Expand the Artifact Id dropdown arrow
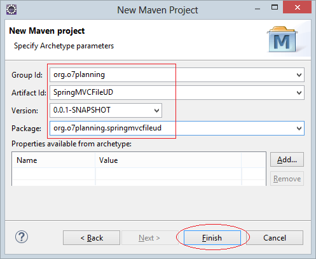This screenshot has width=316, height=259. pyautogui.click(x=299, y=93)
